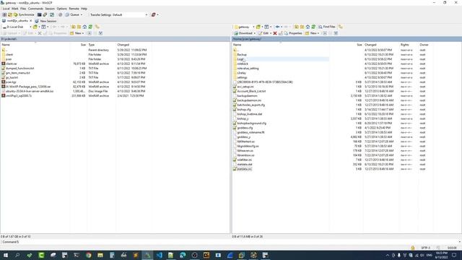Open the remote gateway directory dropdown
The image size is (462, 260).
(244, 27)
